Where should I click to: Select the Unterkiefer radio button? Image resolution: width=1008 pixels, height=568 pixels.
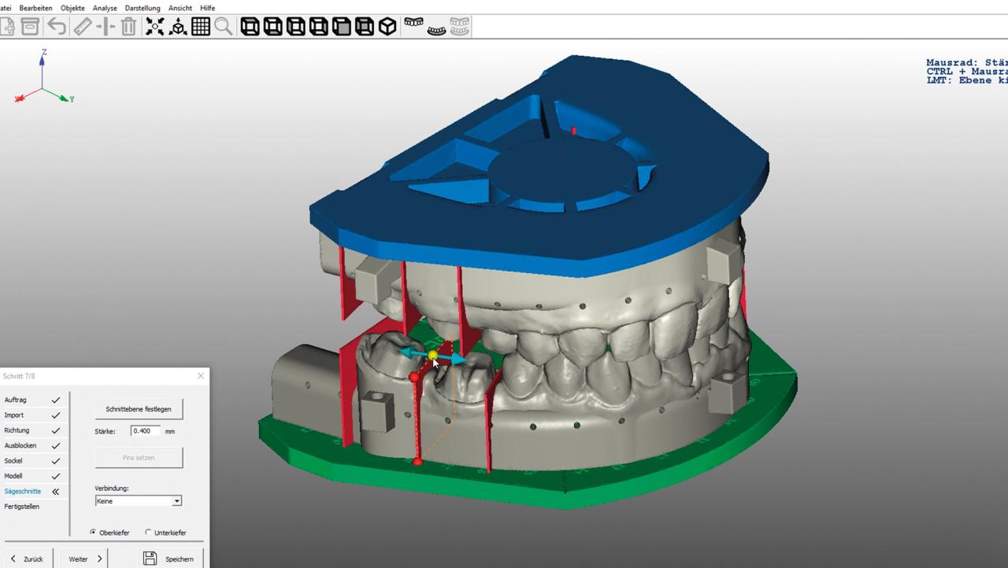click(x=148, y=533)
